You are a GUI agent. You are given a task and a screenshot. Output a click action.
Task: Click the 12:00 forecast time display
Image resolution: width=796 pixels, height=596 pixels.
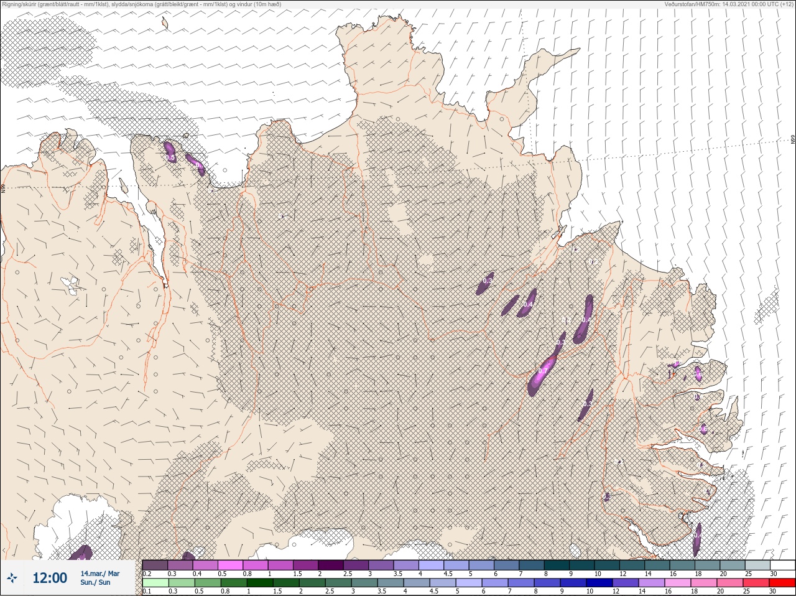coord(50,578)
